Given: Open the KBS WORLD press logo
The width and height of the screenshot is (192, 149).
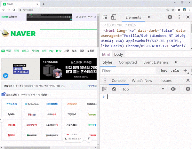Looking at the screenshot, I should (52, 104).
